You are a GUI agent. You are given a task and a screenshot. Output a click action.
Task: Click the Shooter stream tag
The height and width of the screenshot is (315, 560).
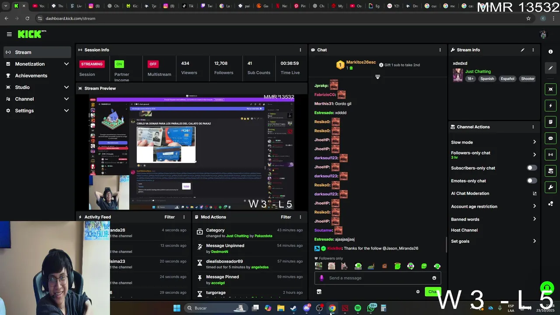click(x=528, y=79)
